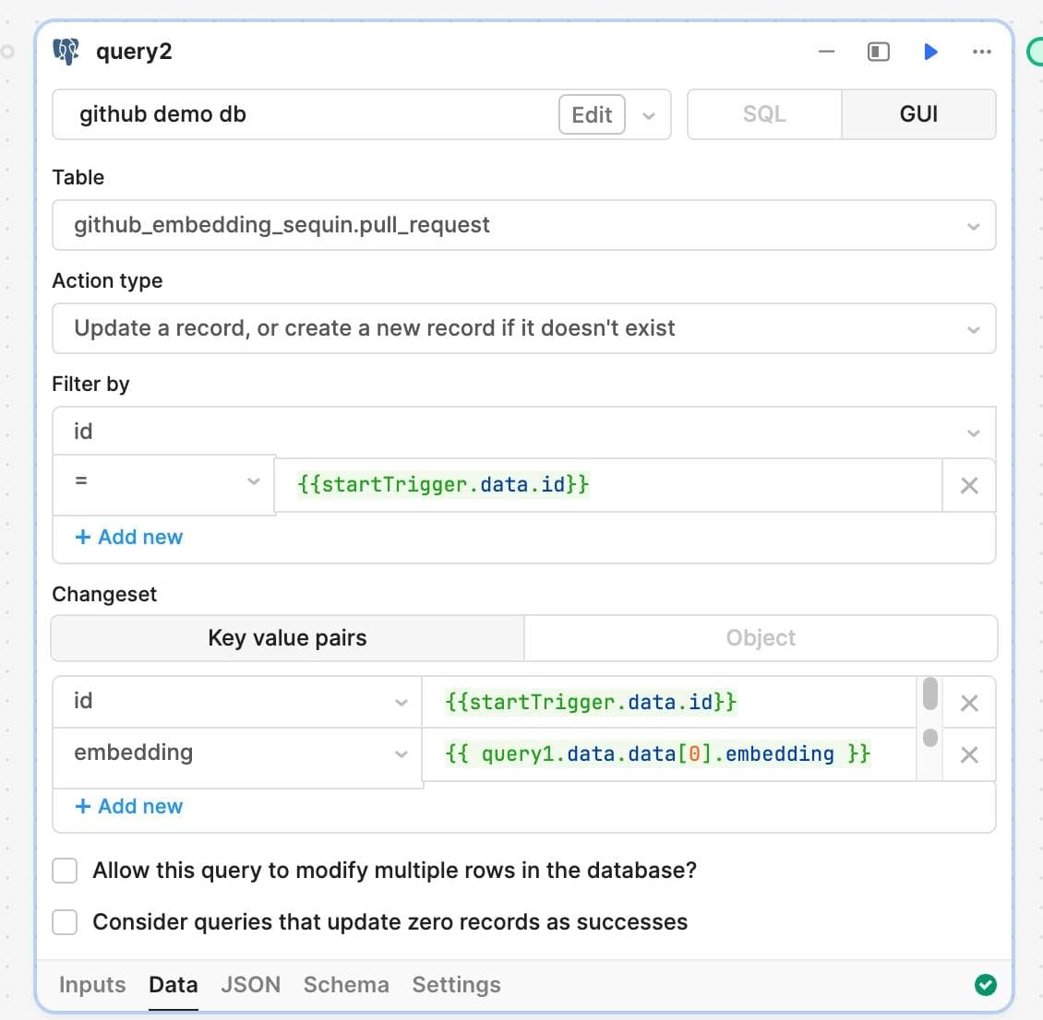Remove the id filter condition
Viewport: 1043px width, 1020px height.
969,486
